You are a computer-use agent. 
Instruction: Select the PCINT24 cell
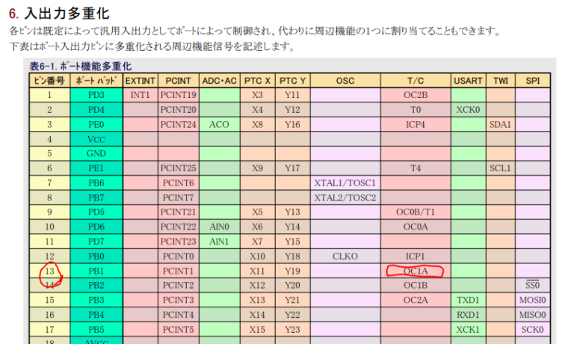click(179, 124)
